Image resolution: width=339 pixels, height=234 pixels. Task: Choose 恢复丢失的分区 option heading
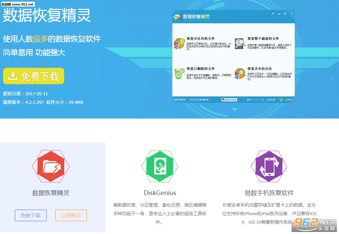260,69
